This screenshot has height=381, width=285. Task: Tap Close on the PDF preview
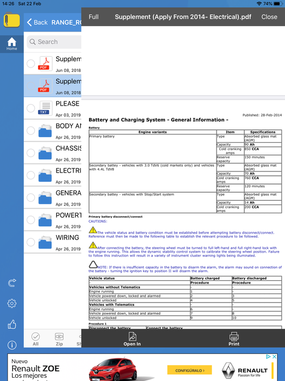269,17
